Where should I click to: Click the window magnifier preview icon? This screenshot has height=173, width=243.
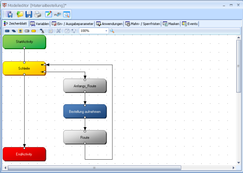point(66,15)
